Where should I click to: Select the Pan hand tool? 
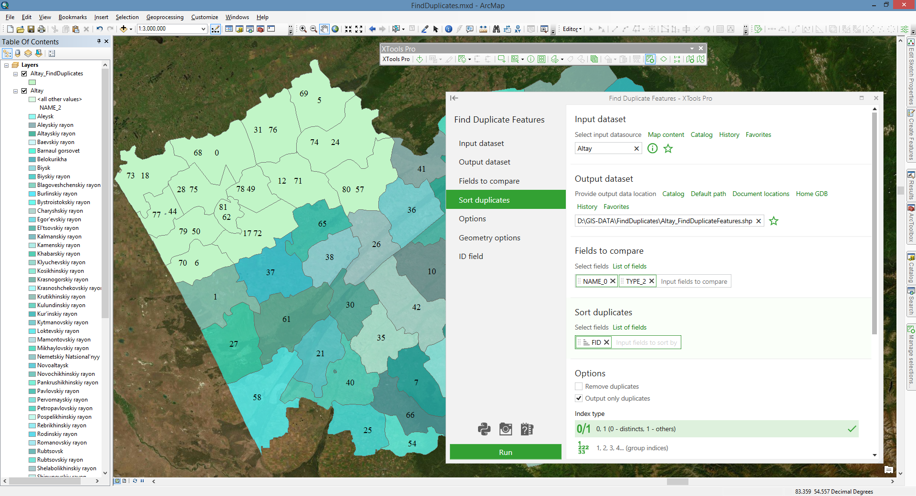click(x=324, y=29)
